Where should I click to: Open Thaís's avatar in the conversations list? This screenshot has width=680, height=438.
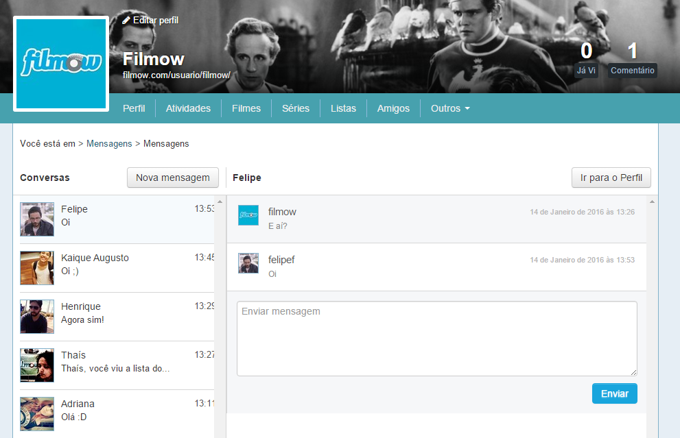coord(37,365)
